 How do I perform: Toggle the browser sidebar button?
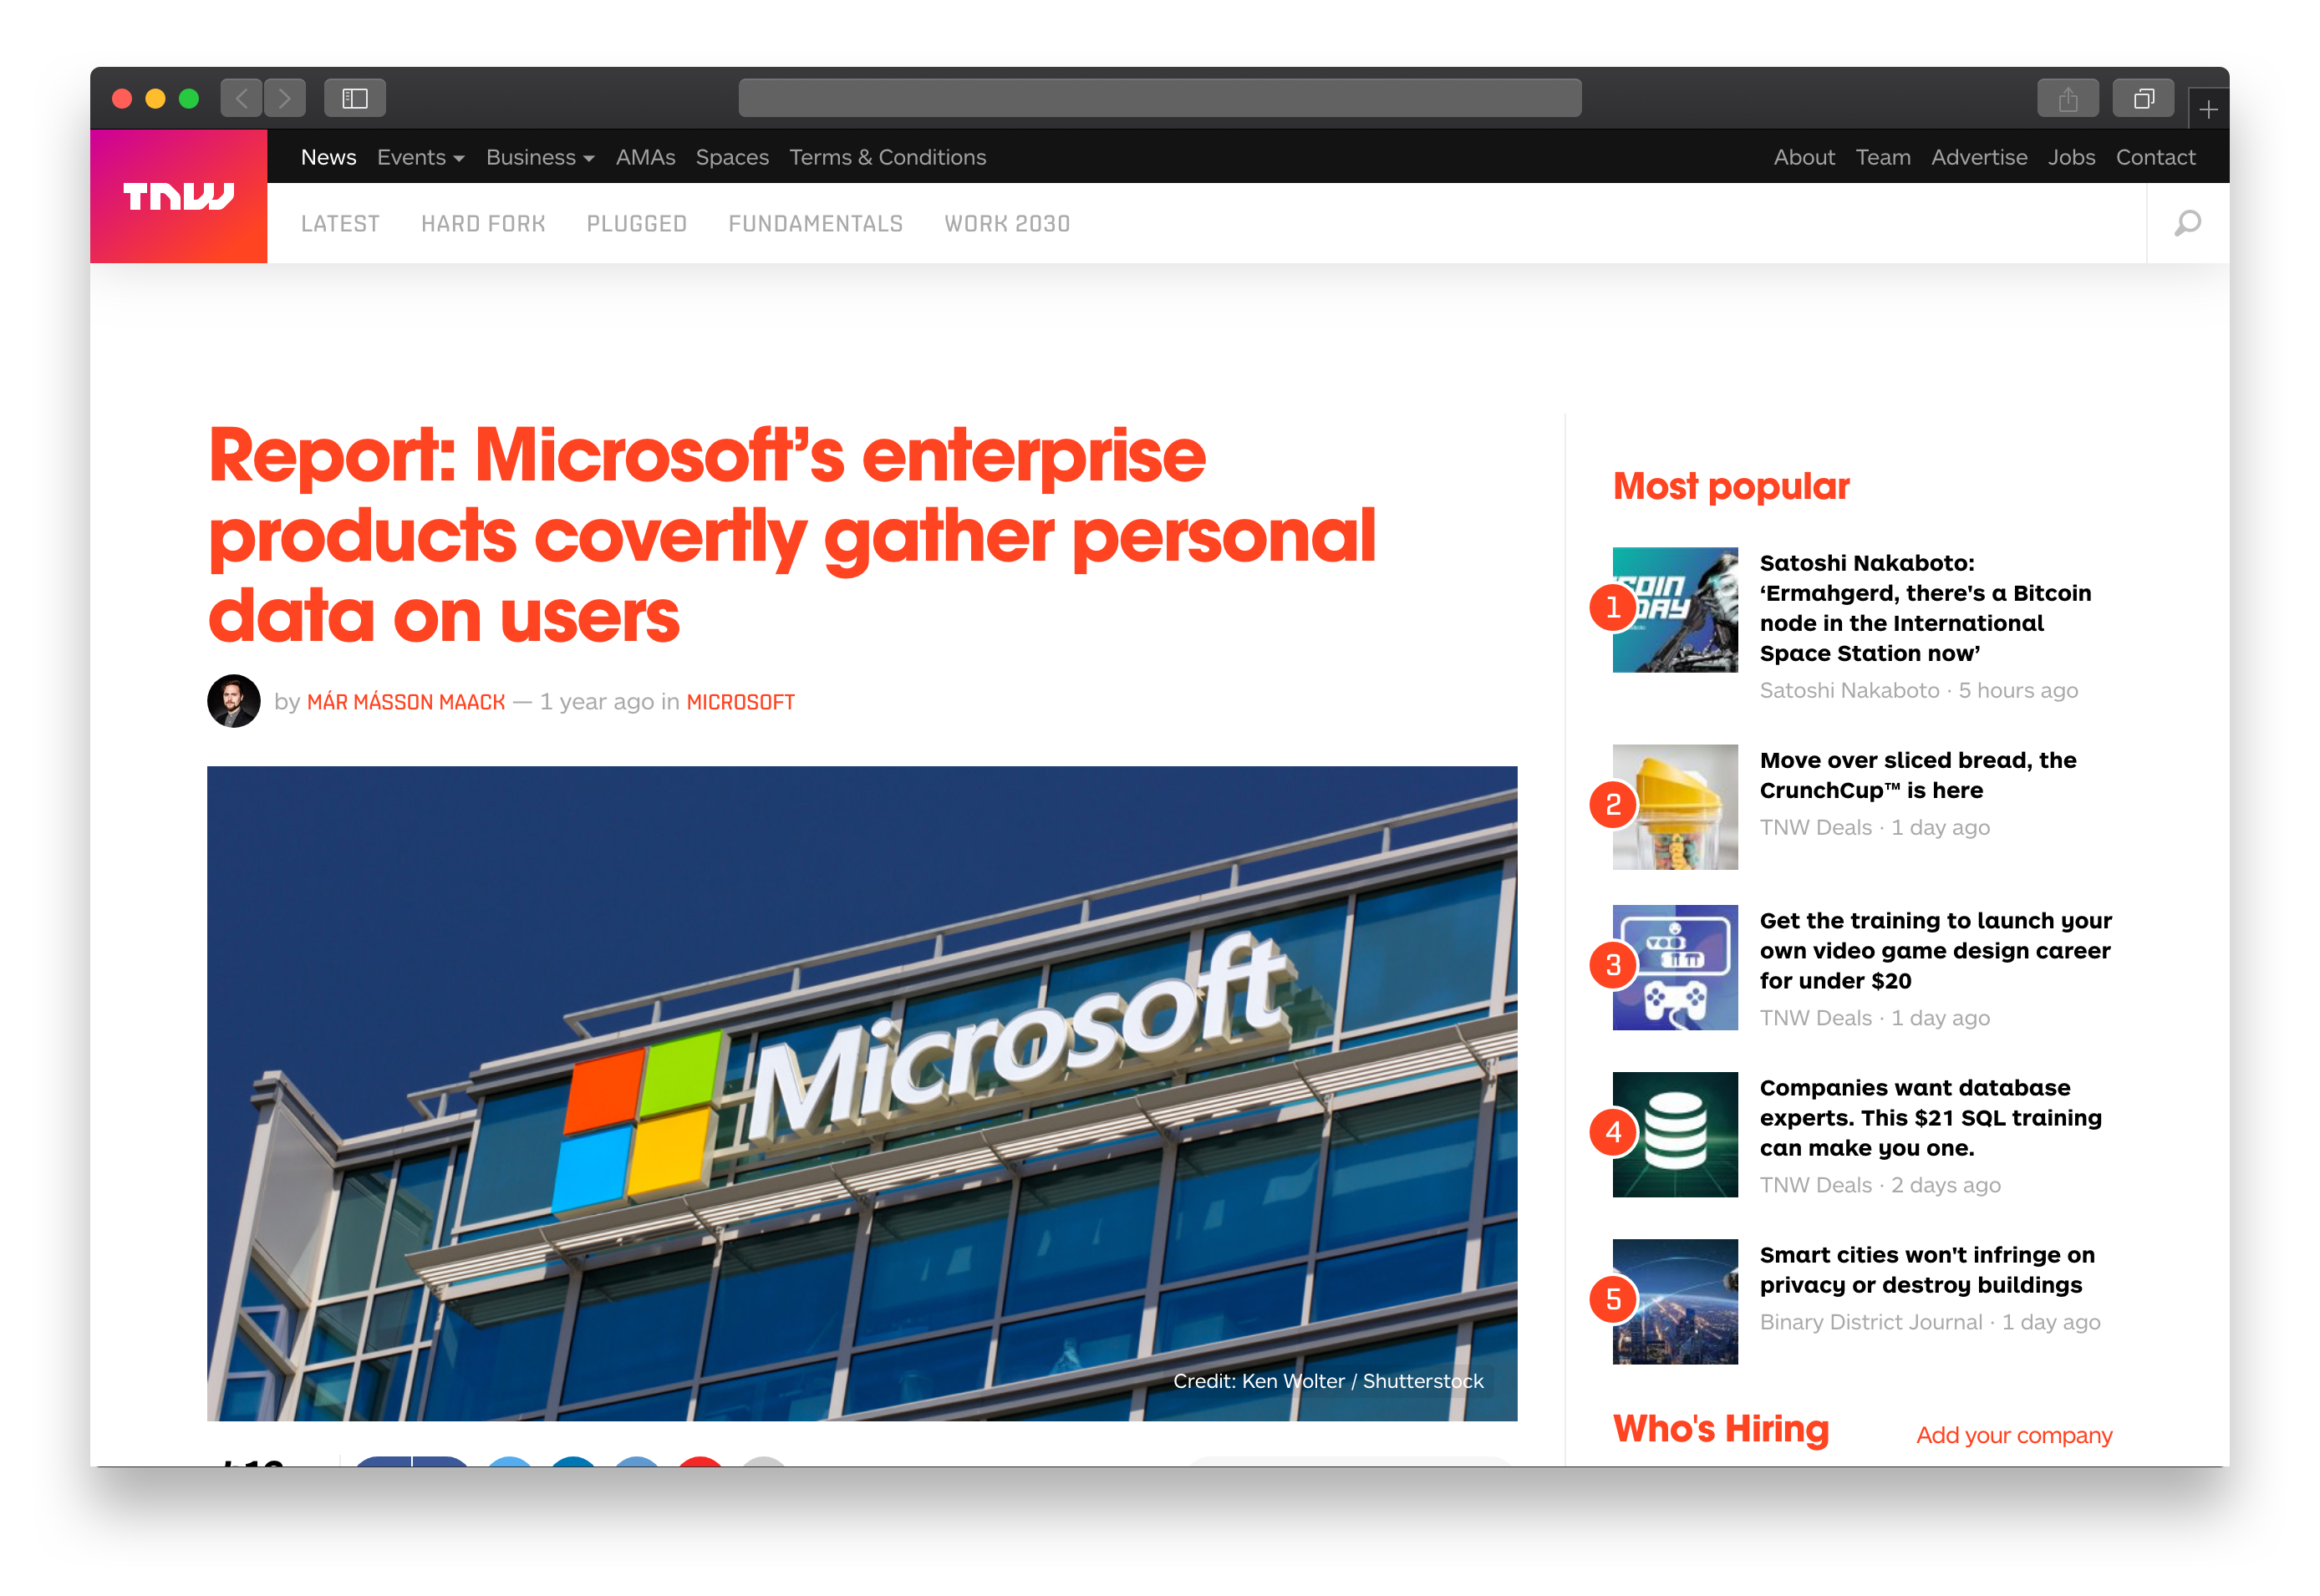[355, 98]
